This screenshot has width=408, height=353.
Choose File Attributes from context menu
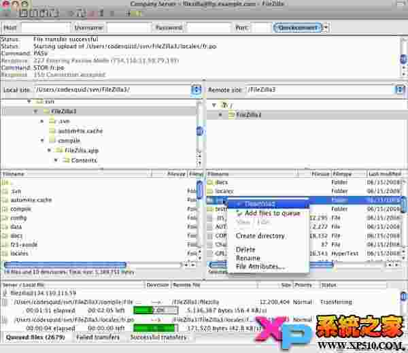click(x=269, y=267)
